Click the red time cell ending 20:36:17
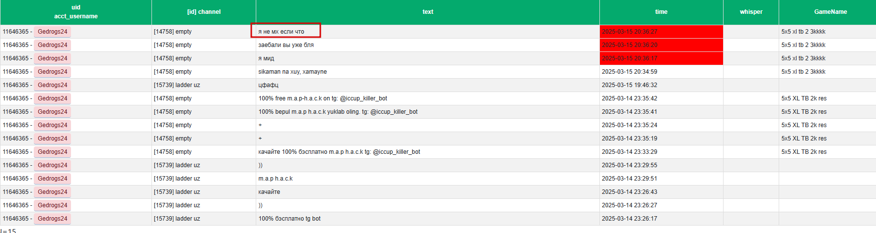This screenshot has height=233, width=876. click(x=661, y=58)
